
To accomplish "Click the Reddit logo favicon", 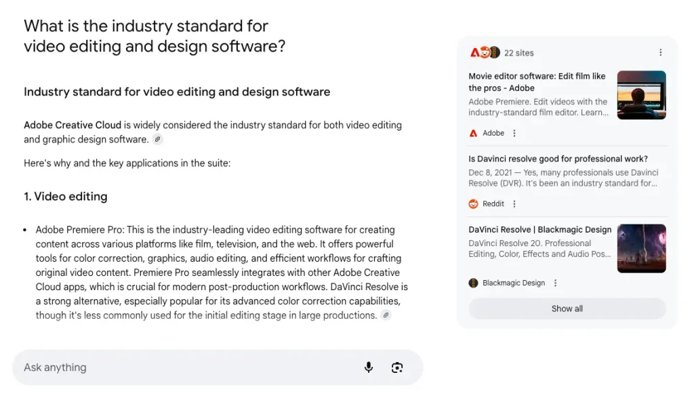I will click(x=473, y=203).
